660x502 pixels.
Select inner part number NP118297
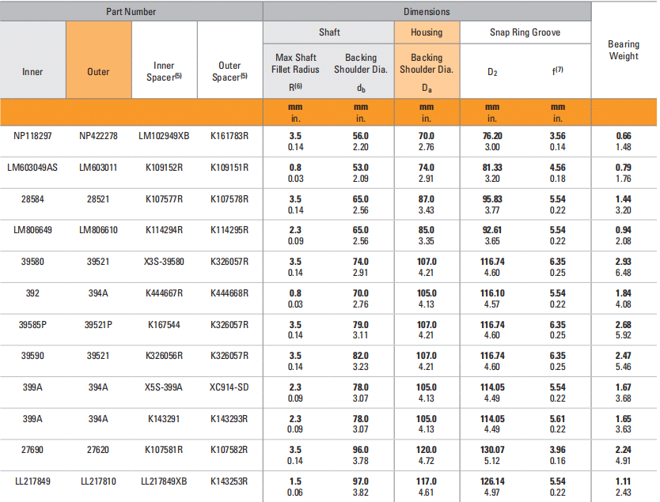pyautogui.click(x=32, y=136)
